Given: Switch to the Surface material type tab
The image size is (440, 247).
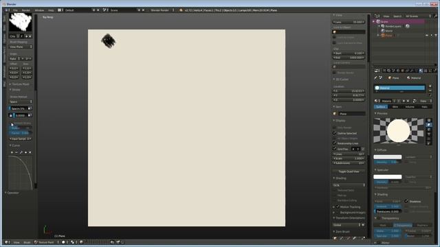Looking at the screenshot, I should coord(381,107).
